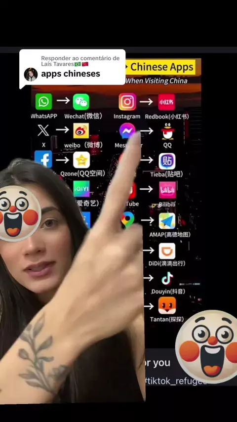Tap the Instagram icon

[127, 102]
